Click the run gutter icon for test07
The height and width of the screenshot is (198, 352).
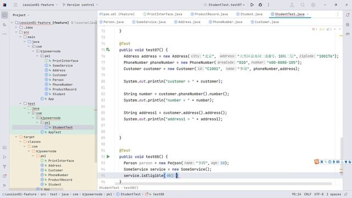108,50
